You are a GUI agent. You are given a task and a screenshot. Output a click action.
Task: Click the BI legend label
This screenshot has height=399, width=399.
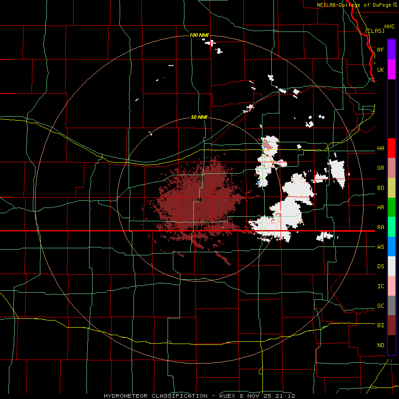(x=380, y=325)
